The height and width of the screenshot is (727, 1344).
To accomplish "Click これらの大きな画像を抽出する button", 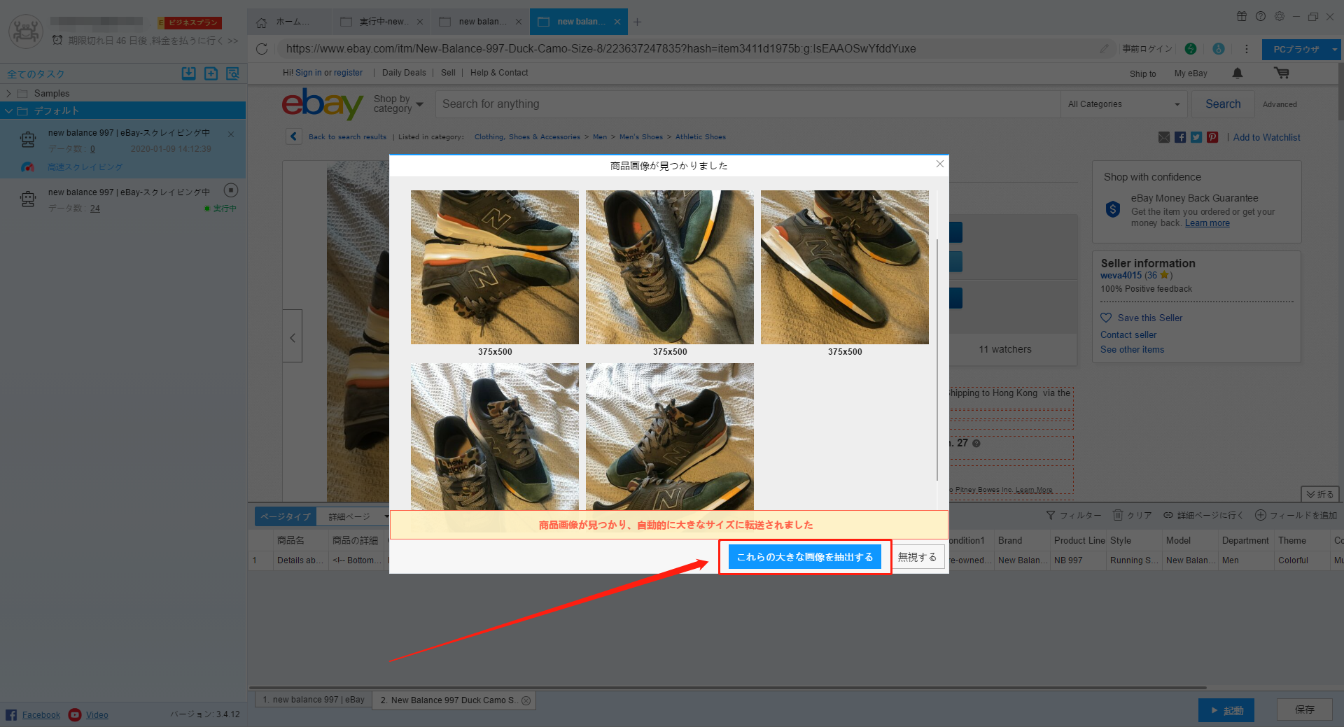I will (805, 557).
